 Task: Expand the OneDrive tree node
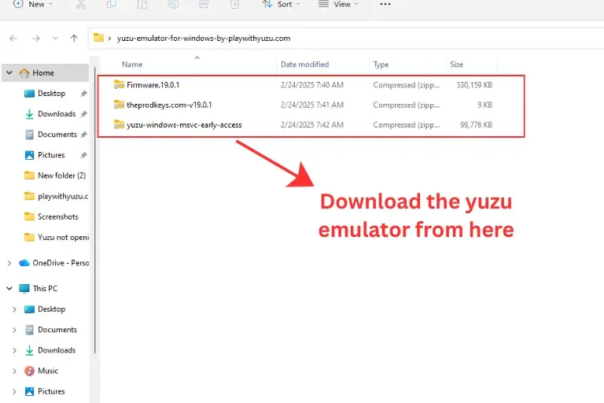(x=9, y=263)
